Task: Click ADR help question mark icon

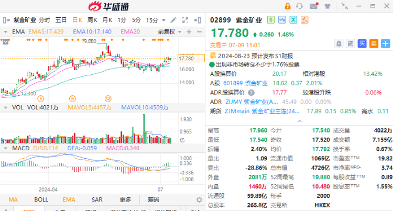Action: [251, 93]
